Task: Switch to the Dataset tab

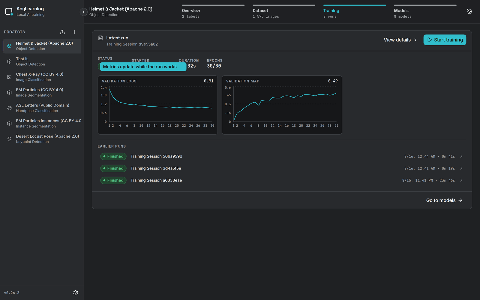Action: (x=284, y=12)
